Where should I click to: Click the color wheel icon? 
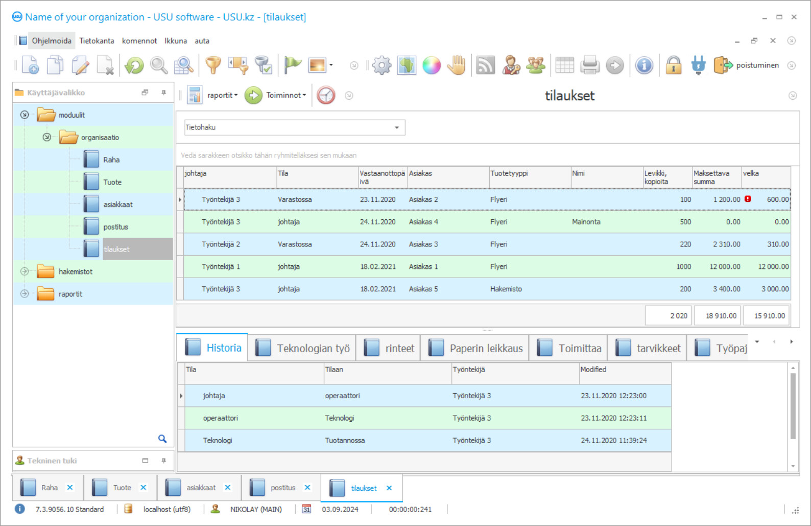click(x=432, y=65)
